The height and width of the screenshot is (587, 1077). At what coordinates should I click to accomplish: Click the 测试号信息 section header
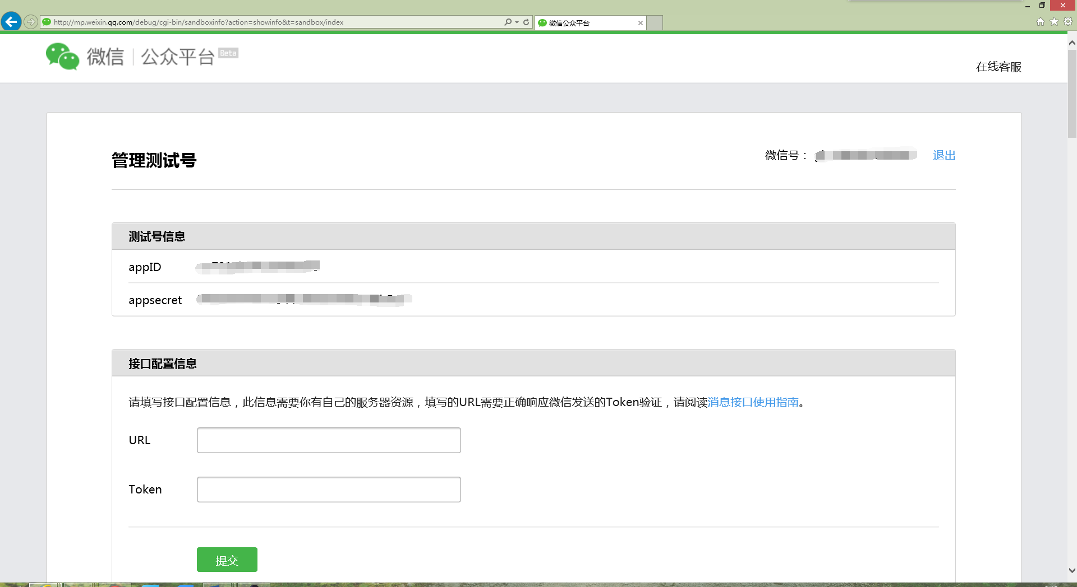click(x=533, y=236)
